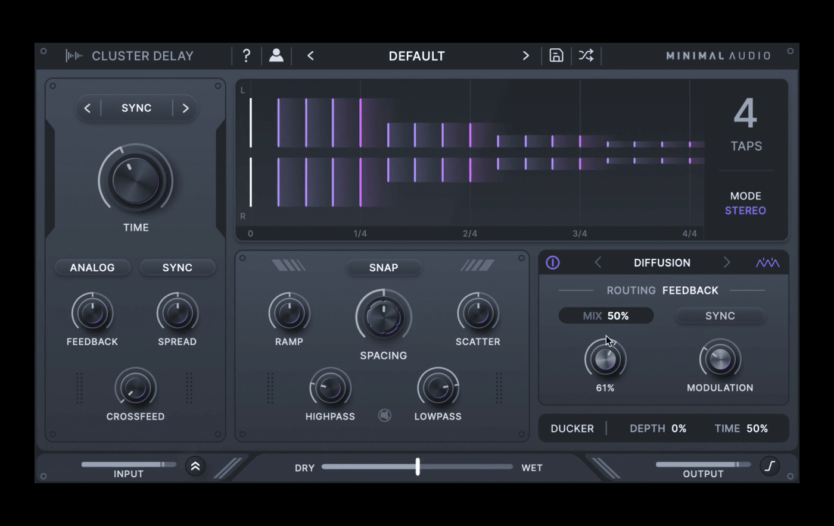The image size is (834, 526).
Task: Click the Cluster Delay waveform logo icon
Action: [74, 56]
